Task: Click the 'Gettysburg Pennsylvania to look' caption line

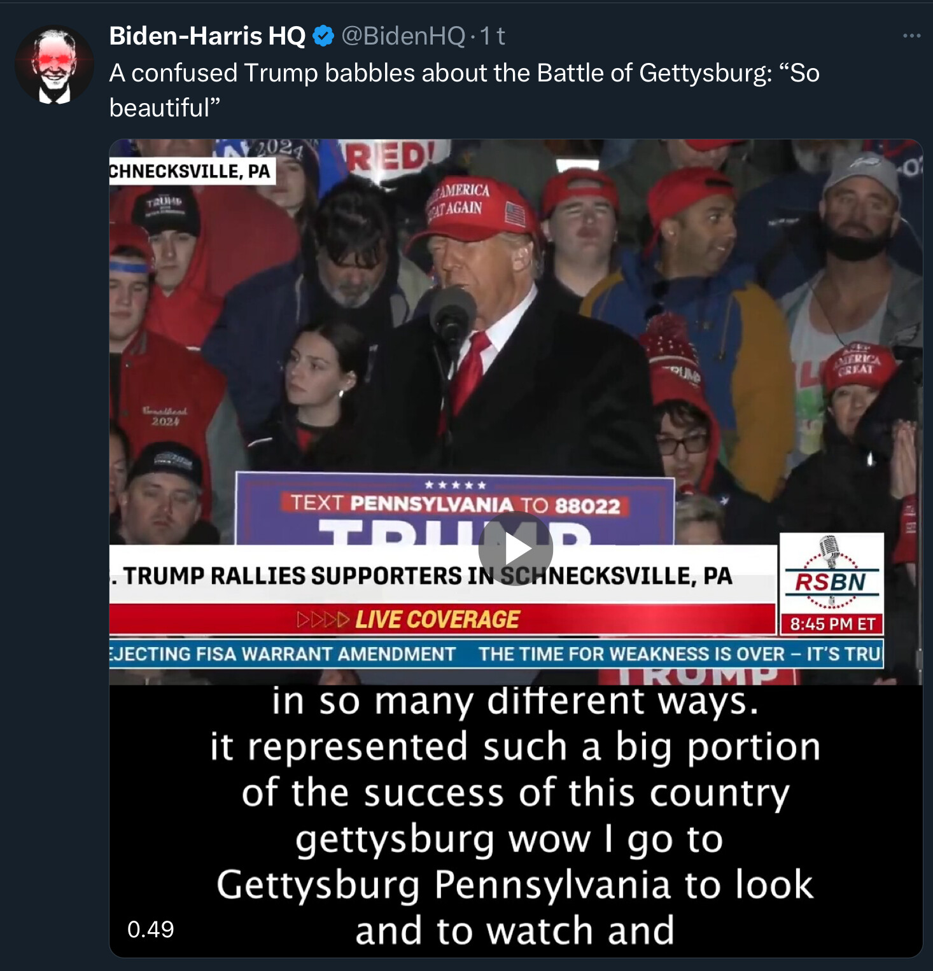Action: [x=515, y=884]
